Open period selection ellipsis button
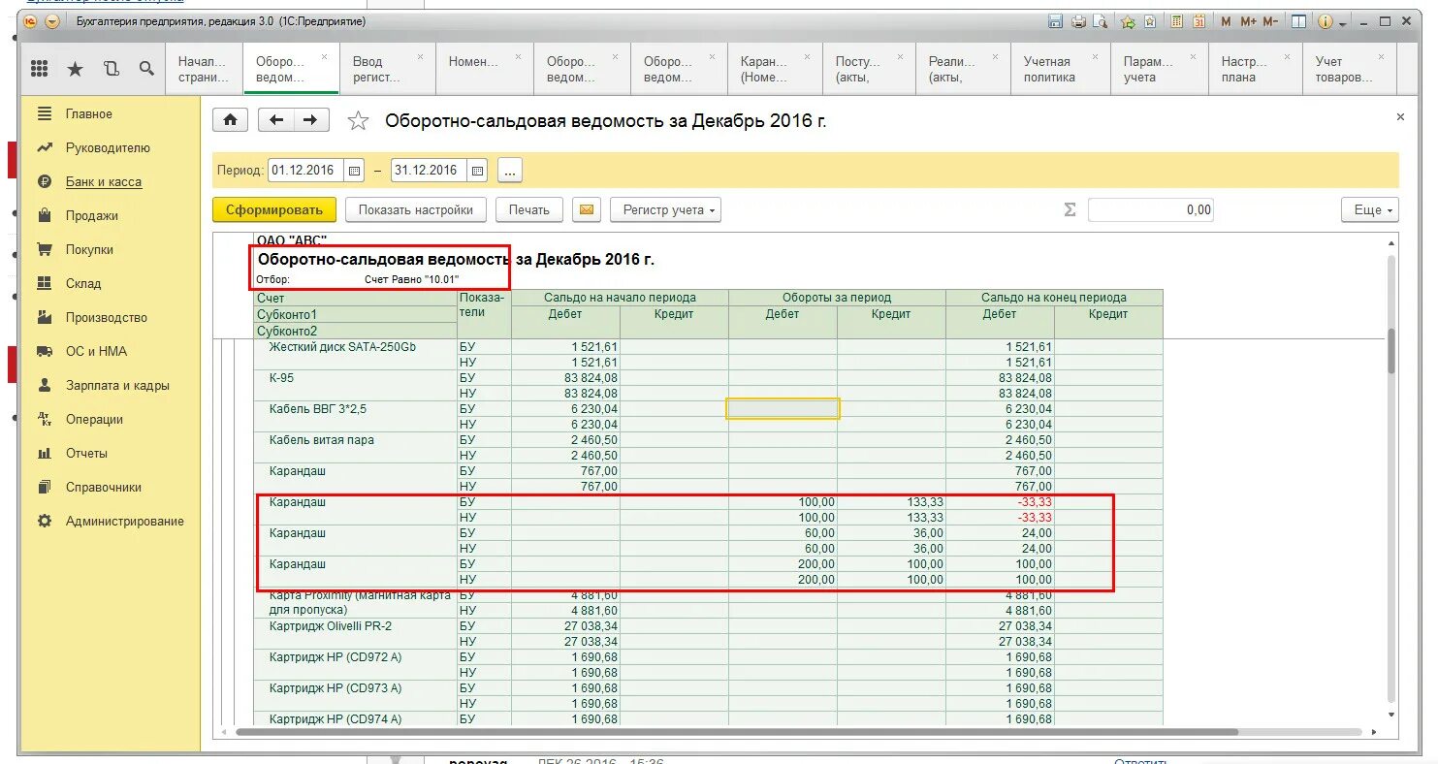The image size is (1438, 764). (510, 171)
